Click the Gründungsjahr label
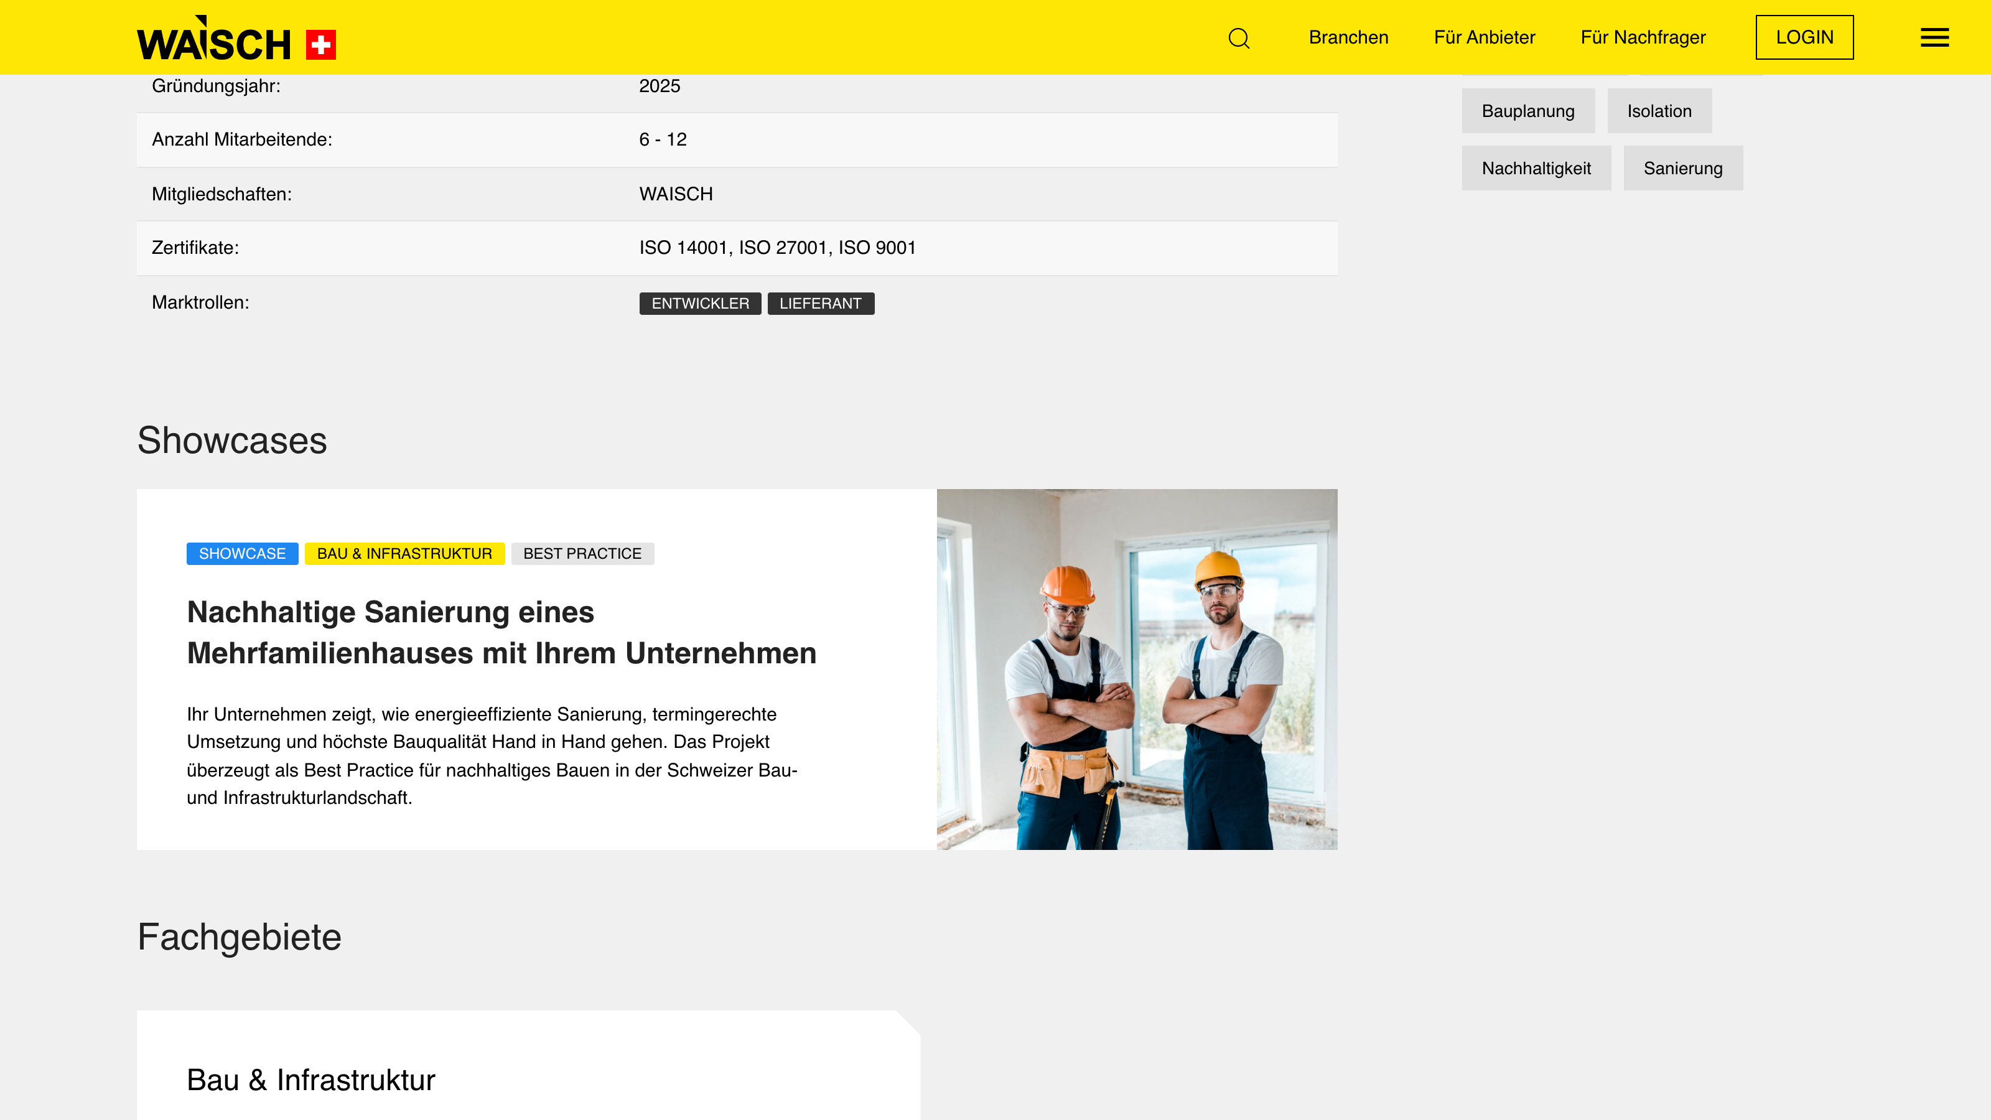Viewport: 1991px width, 1120px height. [x=216, y=86]
